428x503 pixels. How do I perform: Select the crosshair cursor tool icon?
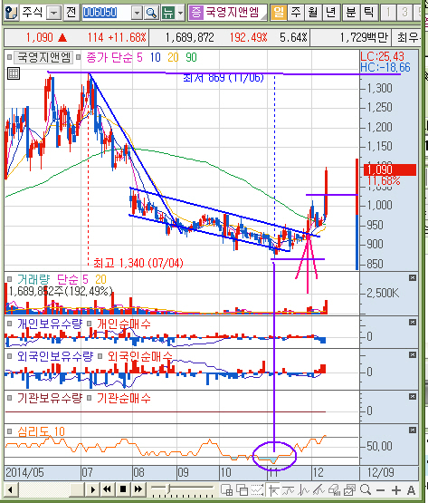click(x=273, y=489)
